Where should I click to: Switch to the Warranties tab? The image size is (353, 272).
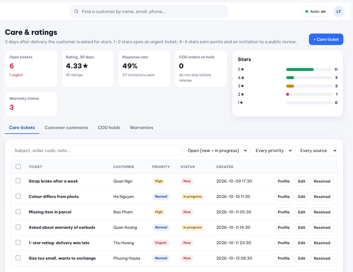point(141,128)
